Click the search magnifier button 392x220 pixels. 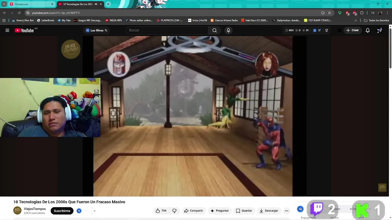coord(214,30)
